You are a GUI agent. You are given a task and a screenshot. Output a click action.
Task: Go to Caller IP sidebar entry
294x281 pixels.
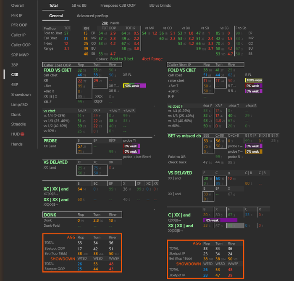(18, 35)
